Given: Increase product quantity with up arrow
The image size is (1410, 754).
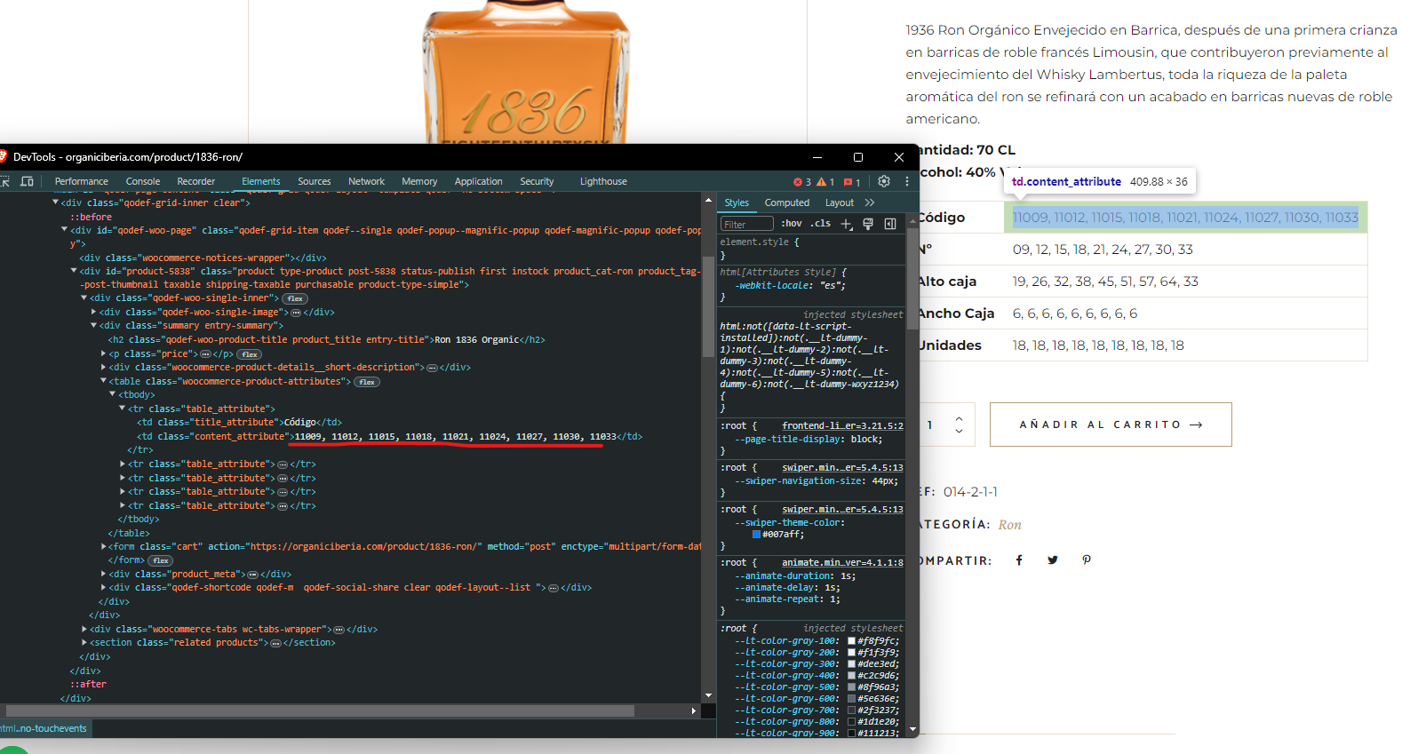Looking at the screenshot, I should click(959, 418).
